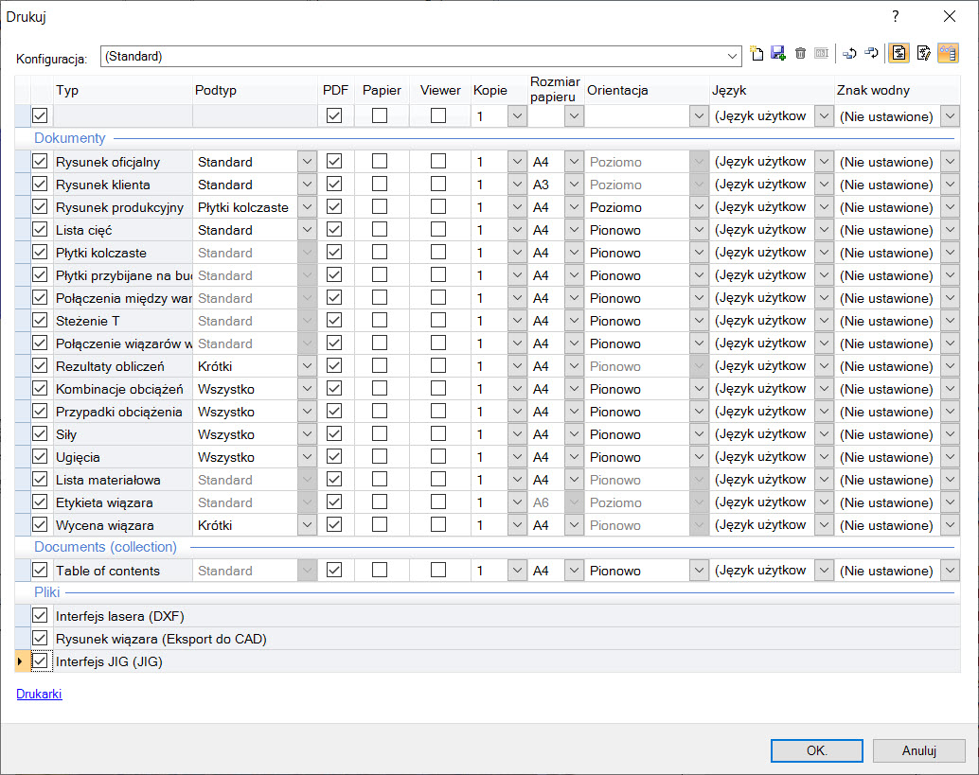Screen dimensions: 979x775
Task: Select the Lista materiałowa row name
Action: pyautogui.click(x=108, y=480)
